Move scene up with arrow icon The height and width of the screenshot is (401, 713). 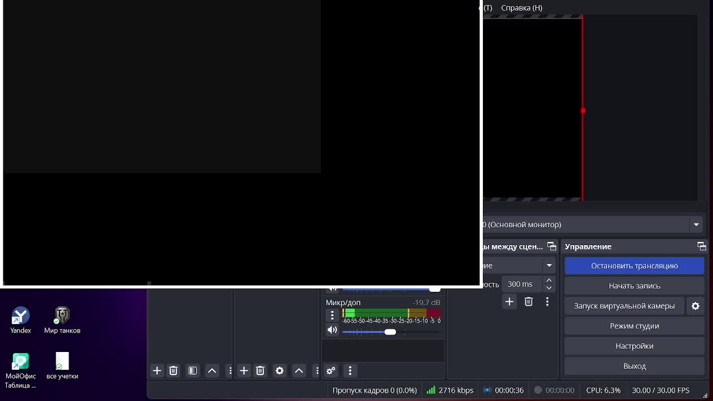pos(212,371)
